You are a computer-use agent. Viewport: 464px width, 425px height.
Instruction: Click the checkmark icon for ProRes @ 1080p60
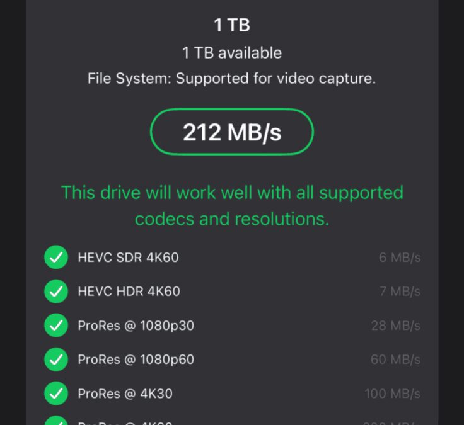pyautogui.click(x=56, y=360)
